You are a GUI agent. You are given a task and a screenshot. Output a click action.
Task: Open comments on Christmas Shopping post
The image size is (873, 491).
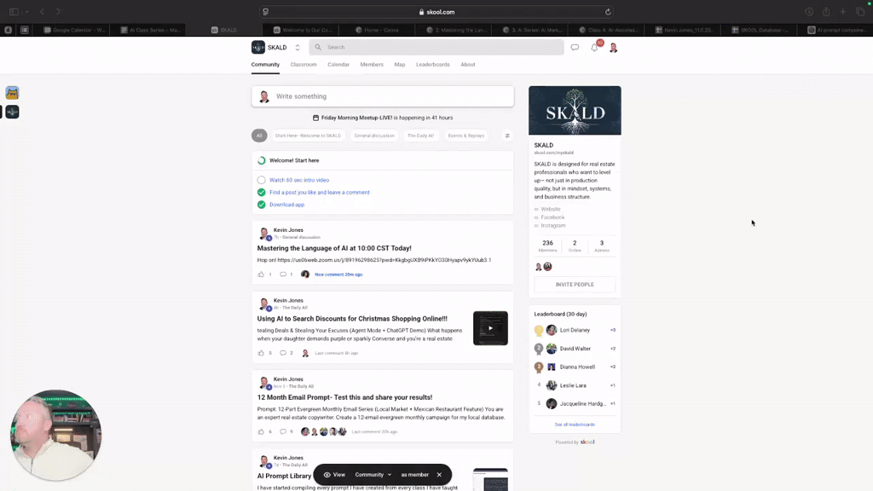point(283,353)
